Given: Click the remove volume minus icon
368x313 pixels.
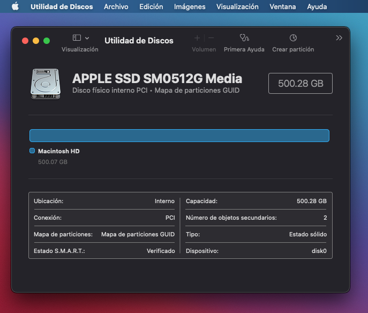Looking at the screenshot, I should coord(211,38).
